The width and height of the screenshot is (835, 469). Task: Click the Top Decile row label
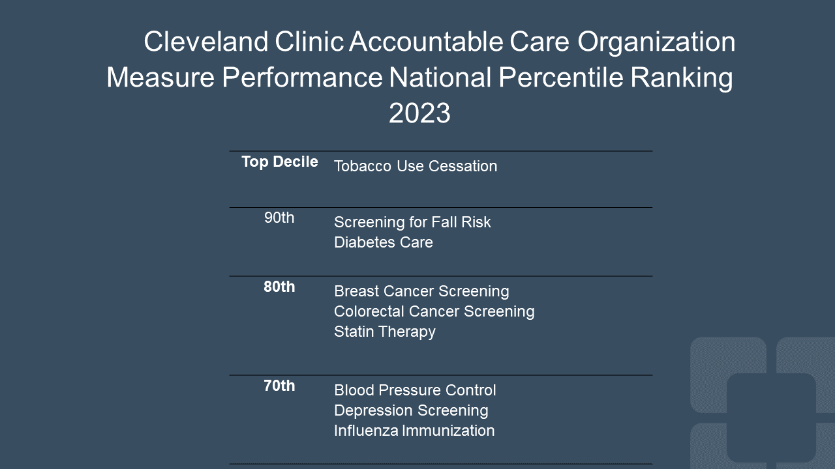[280, 162]
